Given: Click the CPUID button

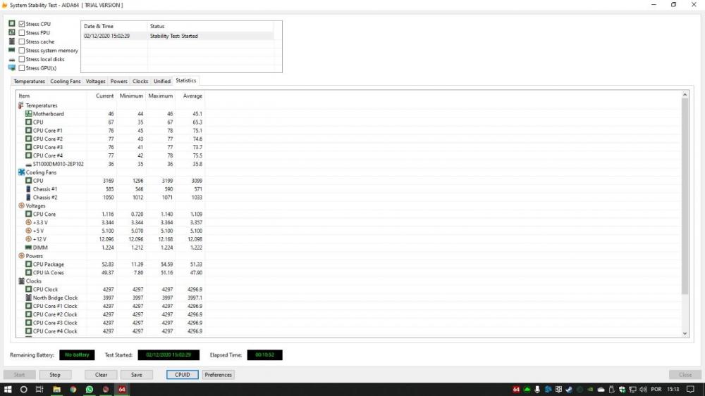Looking at the screenshot, I should pyautogui.click(x=182, y=375).
